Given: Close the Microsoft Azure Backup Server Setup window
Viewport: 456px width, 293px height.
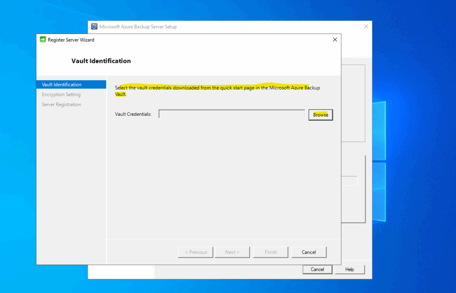Looking at the screenshot, I should click(366, 26).
